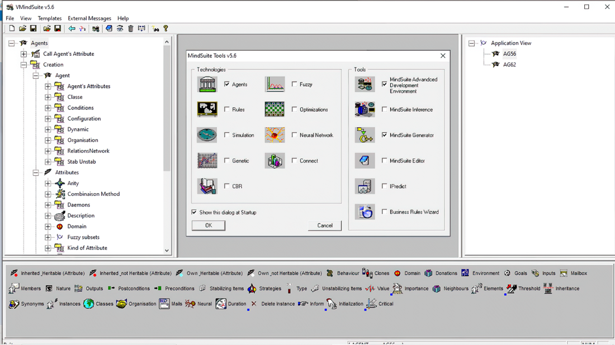Viewport: 615px width, 345px height.
Task: Toggle Show this dialog at Startup
Action: tap(194, 212)
